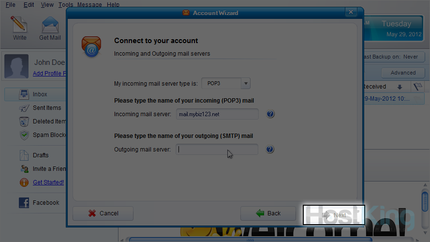Open the Sent Items folder
The image size is (430, 242).
[46, 108]
